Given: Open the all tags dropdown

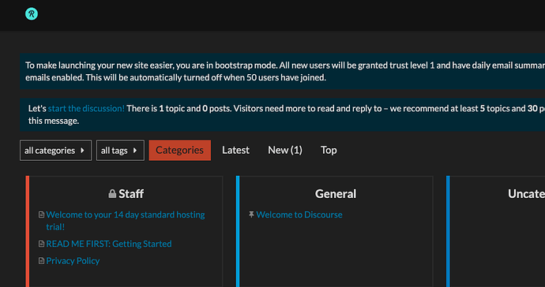Looking at the screenshot, I should [x=120, y=151].
